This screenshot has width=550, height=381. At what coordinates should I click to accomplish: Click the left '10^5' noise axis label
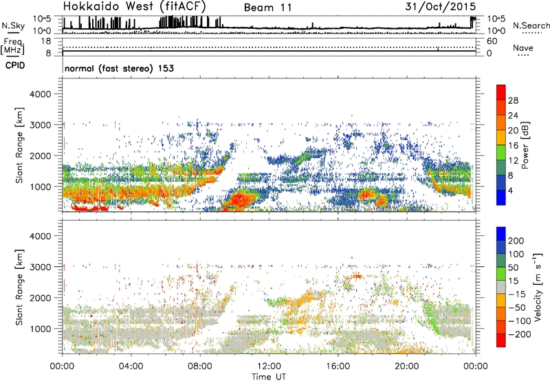coord(42,19)
